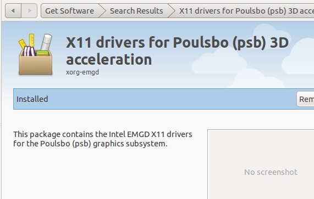
Task: Click the chevron after Search Results
Action: 172,11
